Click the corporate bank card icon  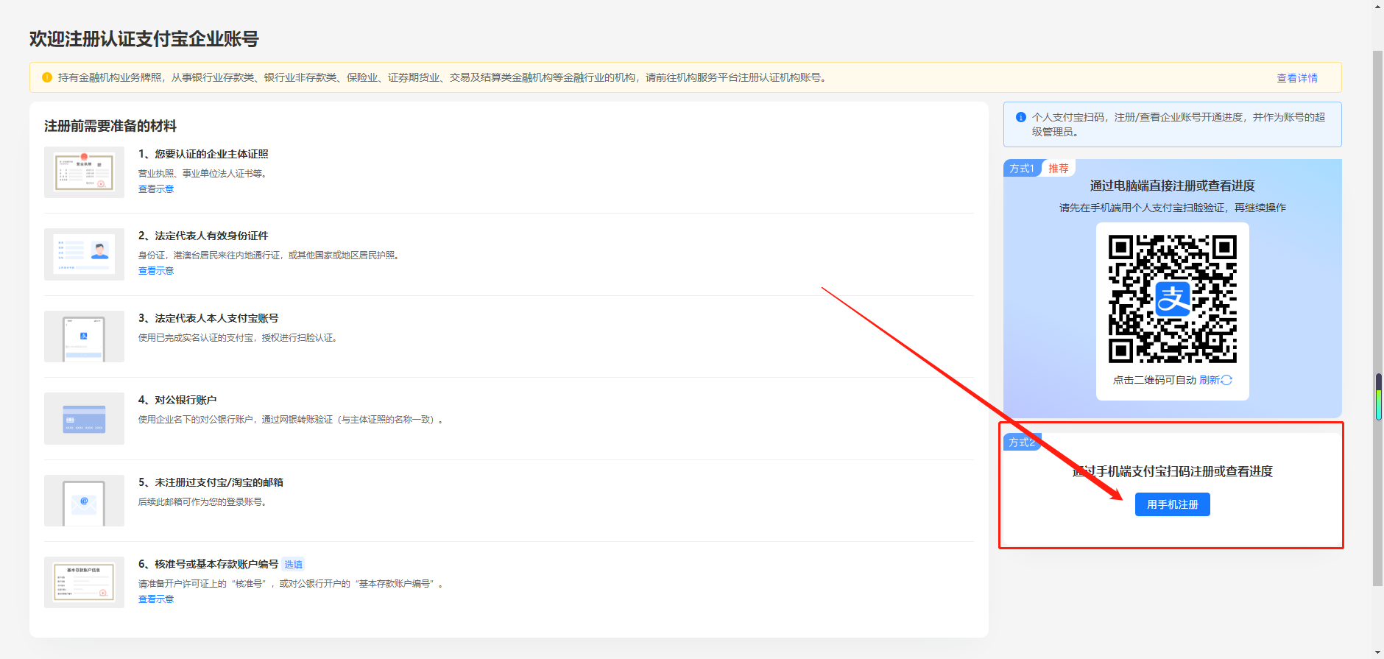[x=84, y=418]
